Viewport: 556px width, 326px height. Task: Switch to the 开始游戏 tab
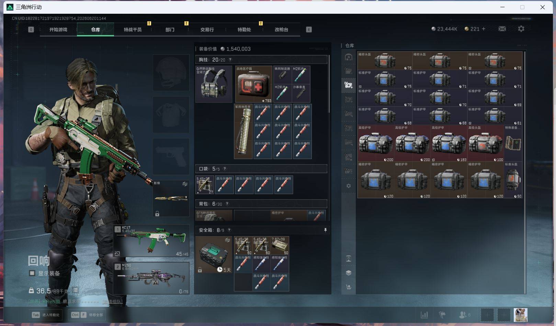pos(58,30)
